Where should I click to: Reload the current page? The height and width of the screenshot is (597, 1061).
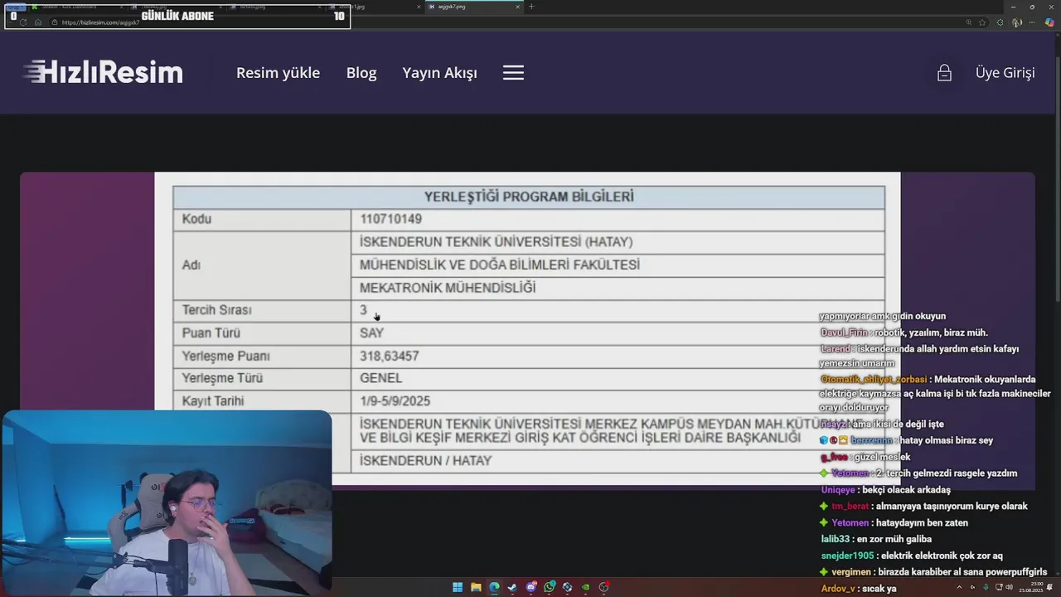pyautogui.click(x=23, y=22)
